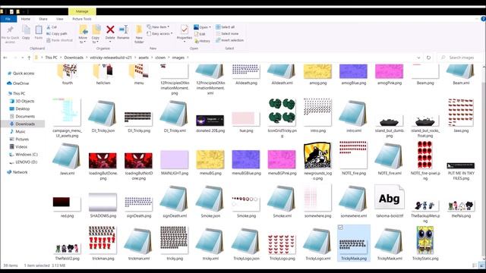Click Invert selection in the ribbon
The width and height of the screenshot is (486, 273).
point(229,40)
